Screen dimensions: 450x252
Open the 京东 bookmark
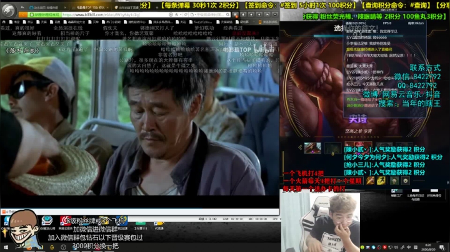(28, 22)
